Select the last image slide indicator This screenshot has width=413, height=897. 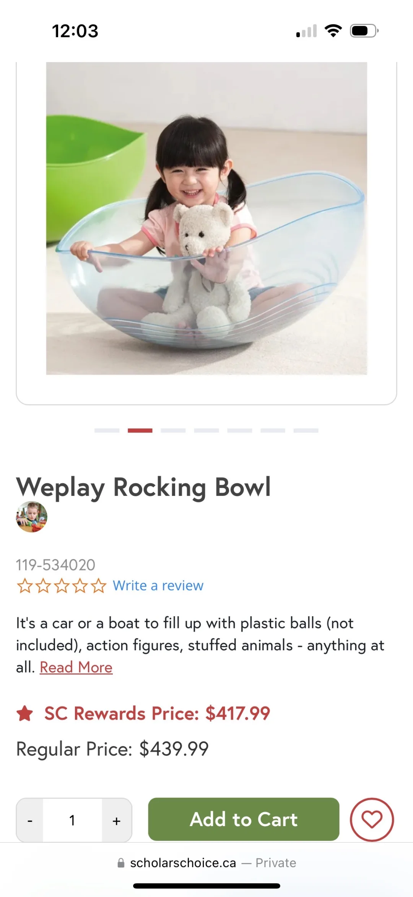tap(306, 431)
